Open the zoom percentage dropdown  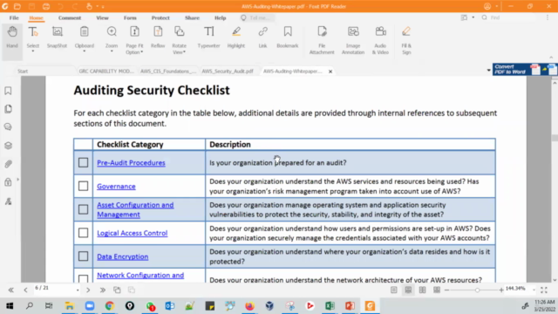coord(534,290)
